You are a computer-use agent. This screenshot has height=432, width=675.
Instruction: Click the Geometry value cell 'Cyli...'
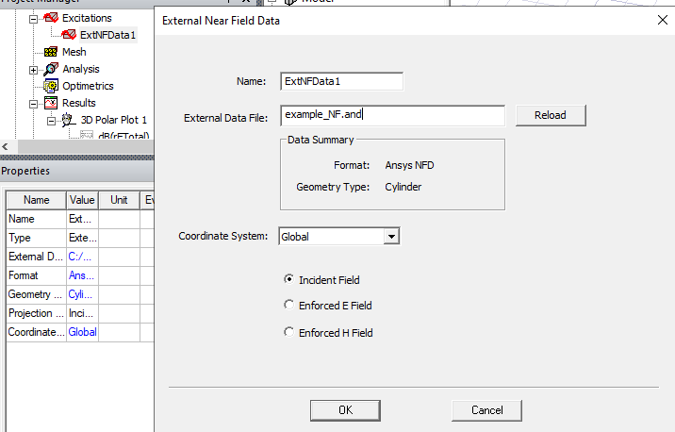click(82, 294)
